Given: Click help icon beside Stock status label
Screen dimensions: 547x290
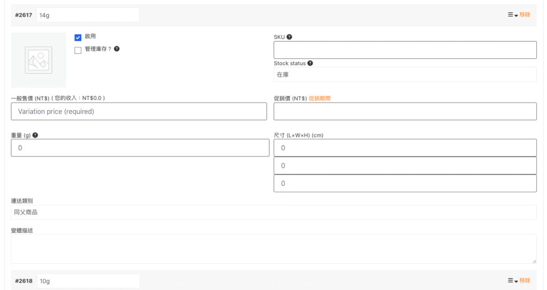Looking at the screenshot, I should 310,63.
